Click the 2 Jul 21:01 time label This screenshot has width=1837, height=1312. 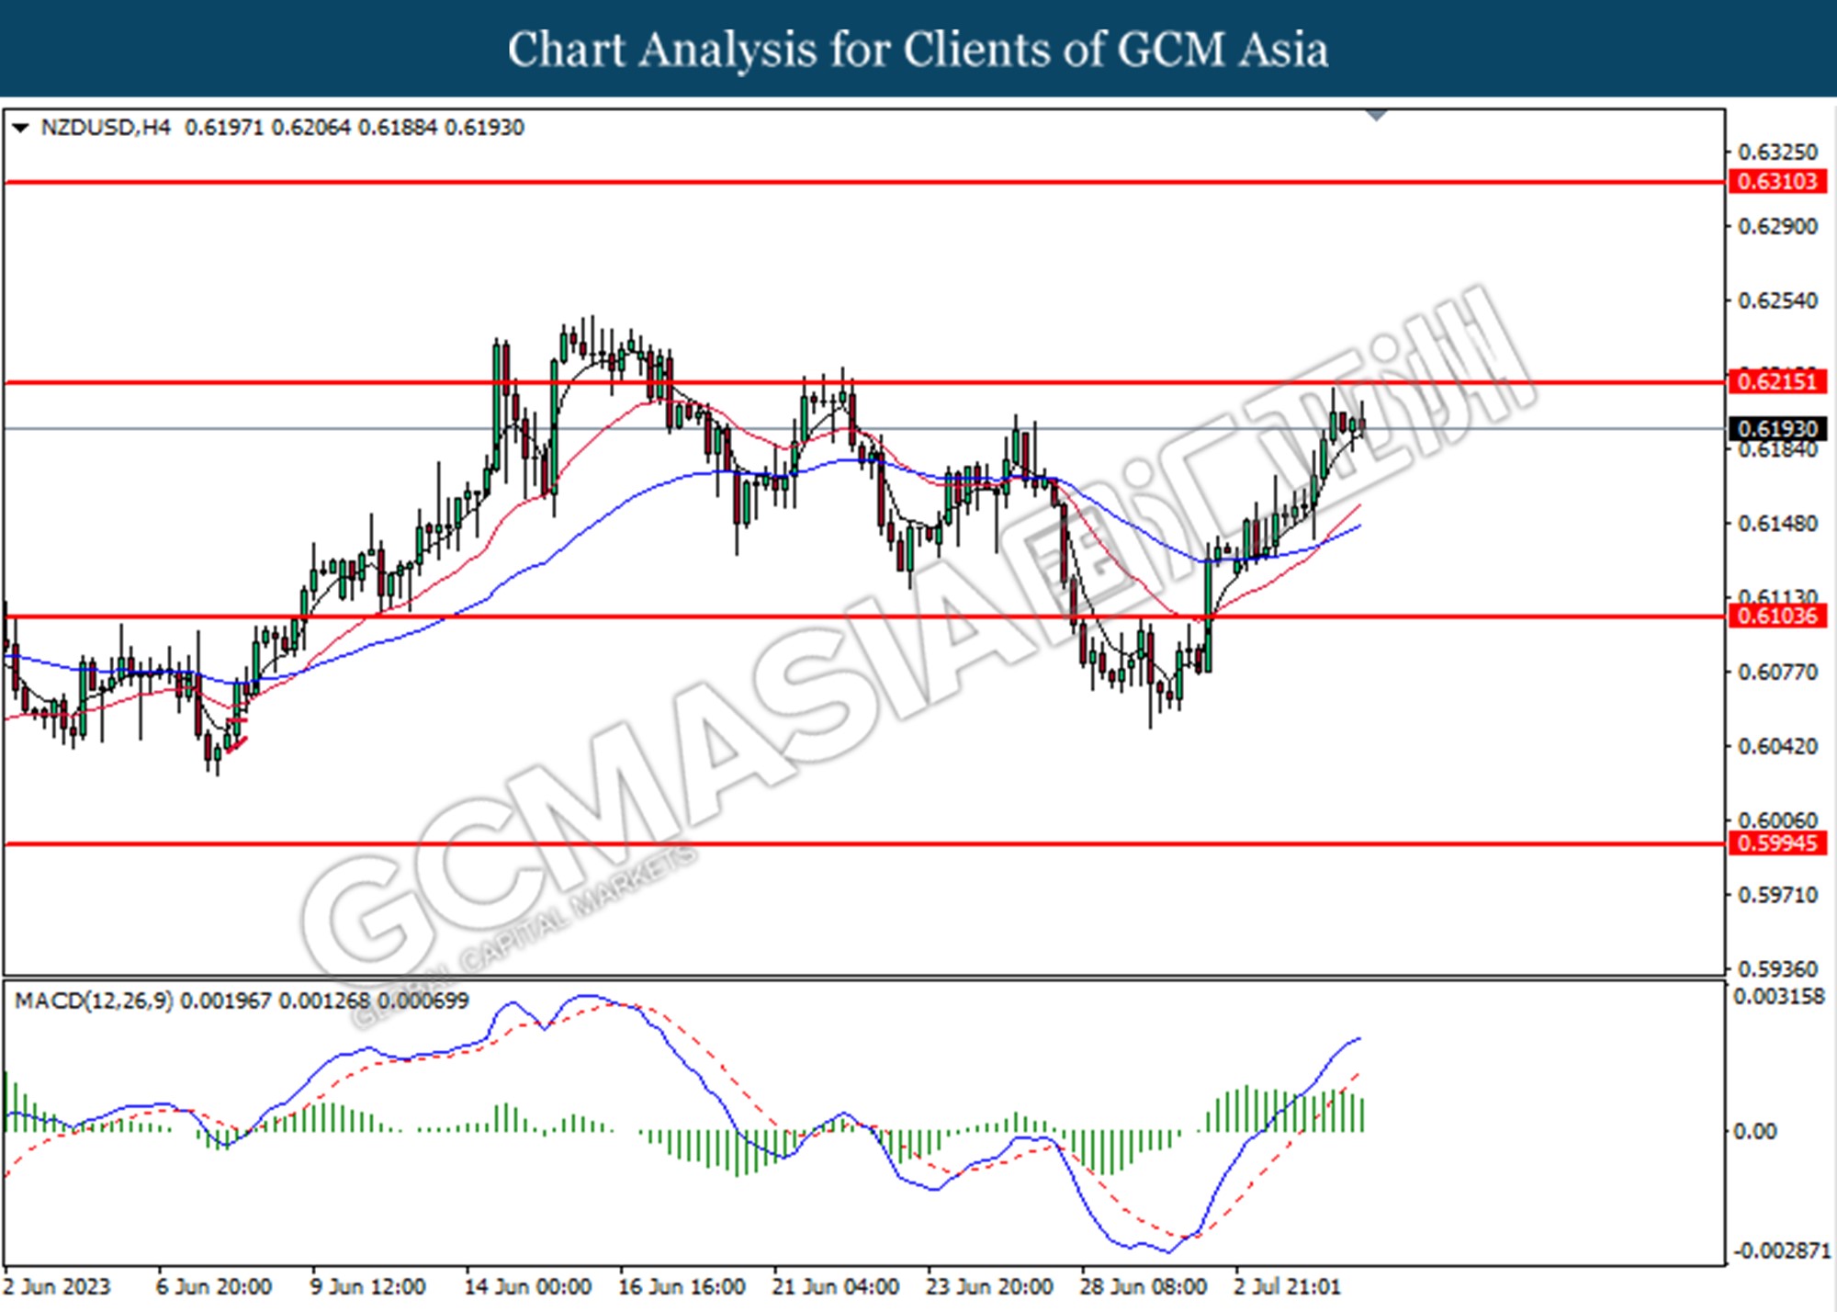[1287, 1286]
